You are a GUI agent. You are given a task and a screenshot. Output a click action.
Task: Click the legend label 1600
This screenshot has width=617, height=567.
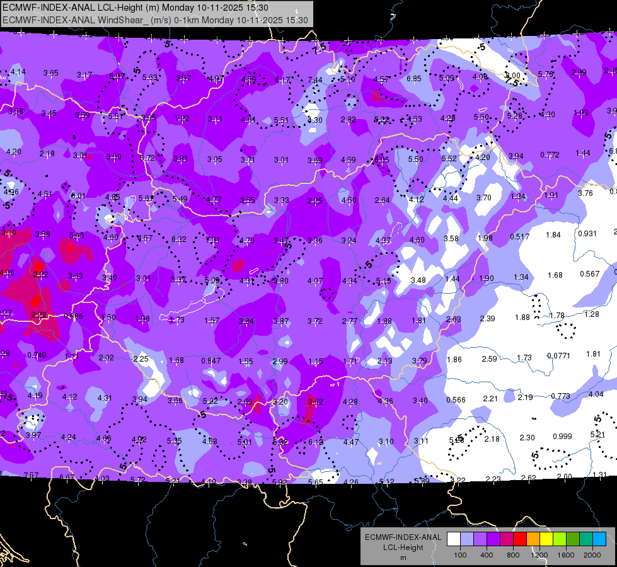[x=566, y=555]
